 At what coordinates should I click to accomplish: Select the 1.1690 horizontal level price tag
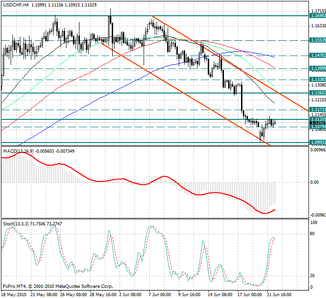tap(318, 16)
